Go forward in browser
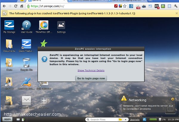179x122 pixels. (10, 6)
